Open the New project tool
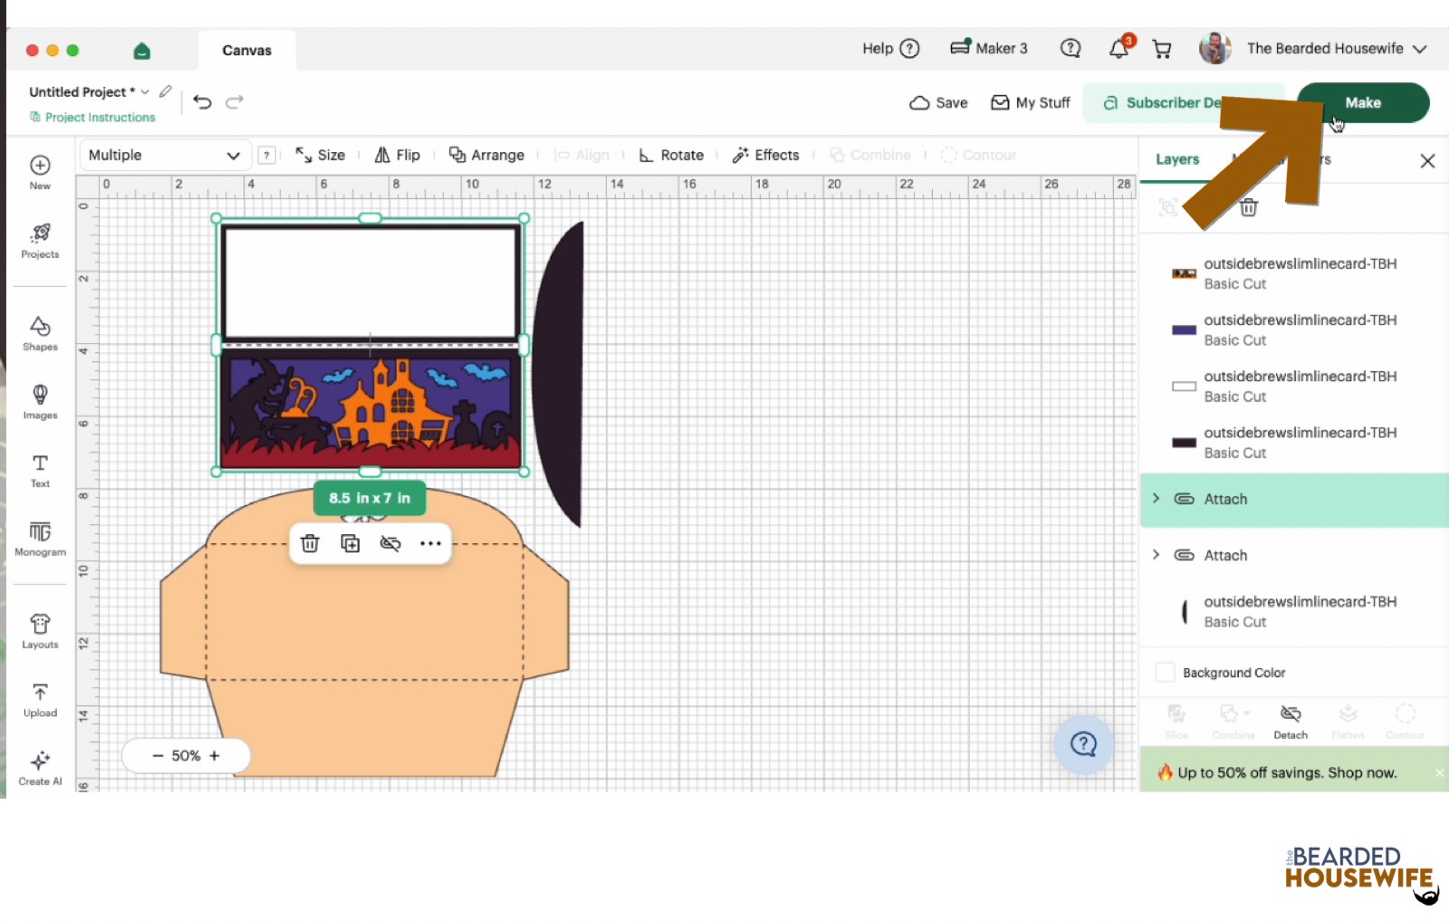This screenshot has height=921, width=1449. point(40,171)
